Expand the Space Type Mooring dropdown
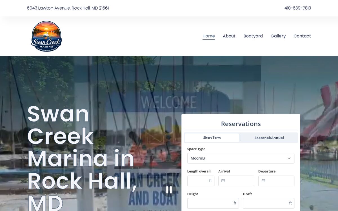This screenshot has height=211, width=338. [241, 158]
